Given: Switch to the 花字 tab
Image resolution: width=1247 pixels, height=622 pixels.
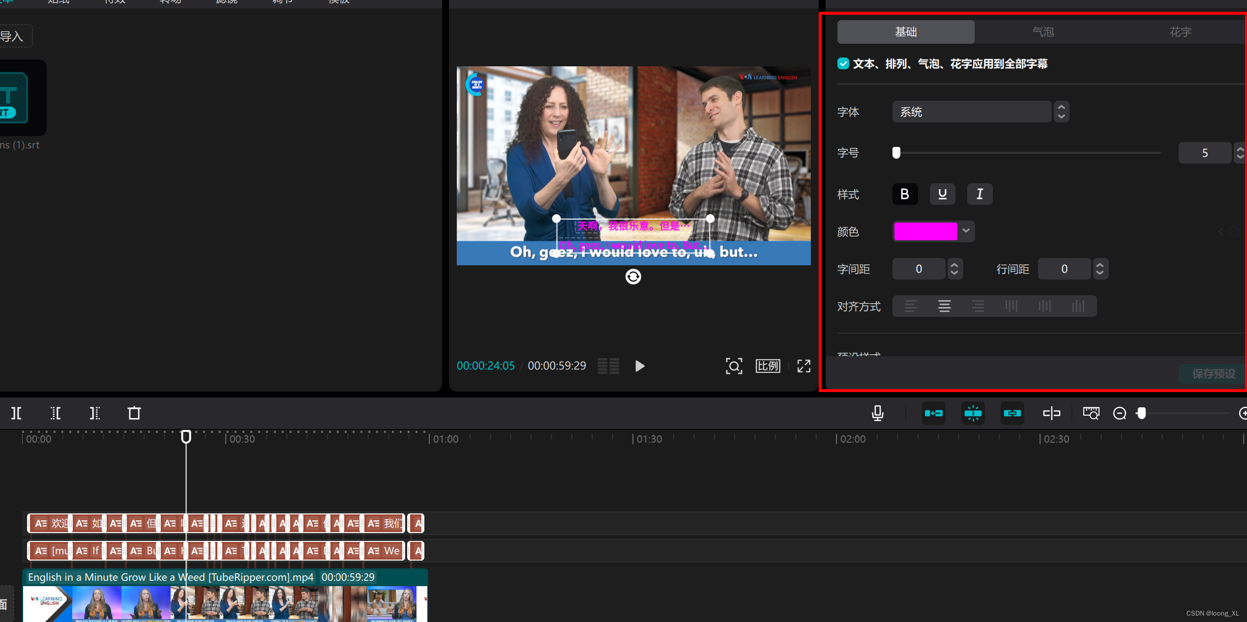Looking at the screenshot, I should pos(1180,32).
